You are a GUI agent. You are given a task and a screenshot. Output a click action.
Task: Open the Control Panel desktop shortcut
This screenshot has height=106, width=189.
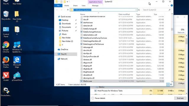click(x=6, y=32)
